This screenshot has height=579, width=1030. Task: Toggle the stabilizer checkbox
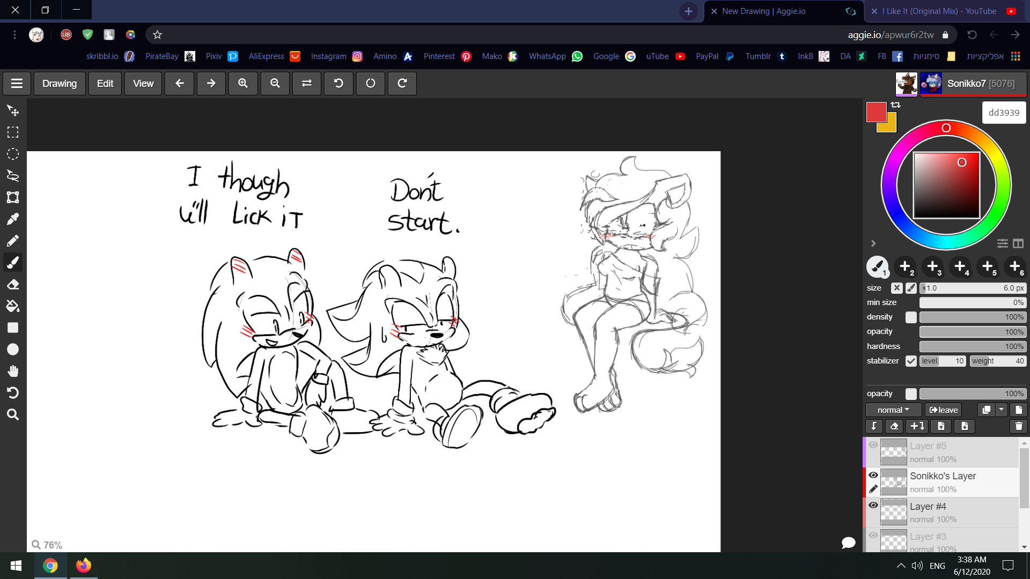click(x=911, y=361)
